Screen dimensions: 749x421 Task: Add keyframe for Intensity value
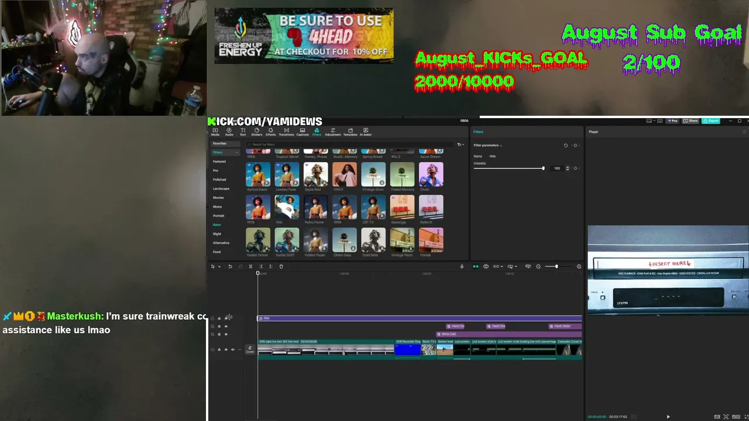pyautogui.click(x=575, y=168)
